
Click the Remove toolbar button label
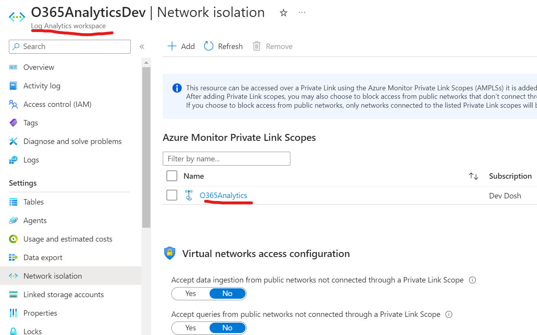[279, 46]
